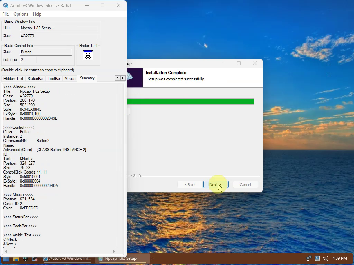
Task: Open the Options menu
Action: [x=21, y=14]
